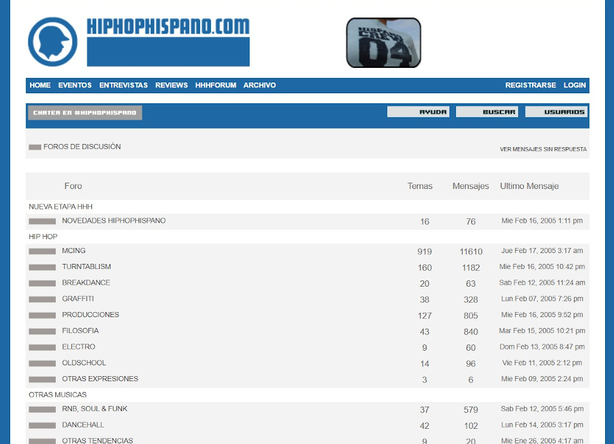Open the ARCHIVO menu item
This screenshot has height=444, width=614.
click(x=260, y=85)
